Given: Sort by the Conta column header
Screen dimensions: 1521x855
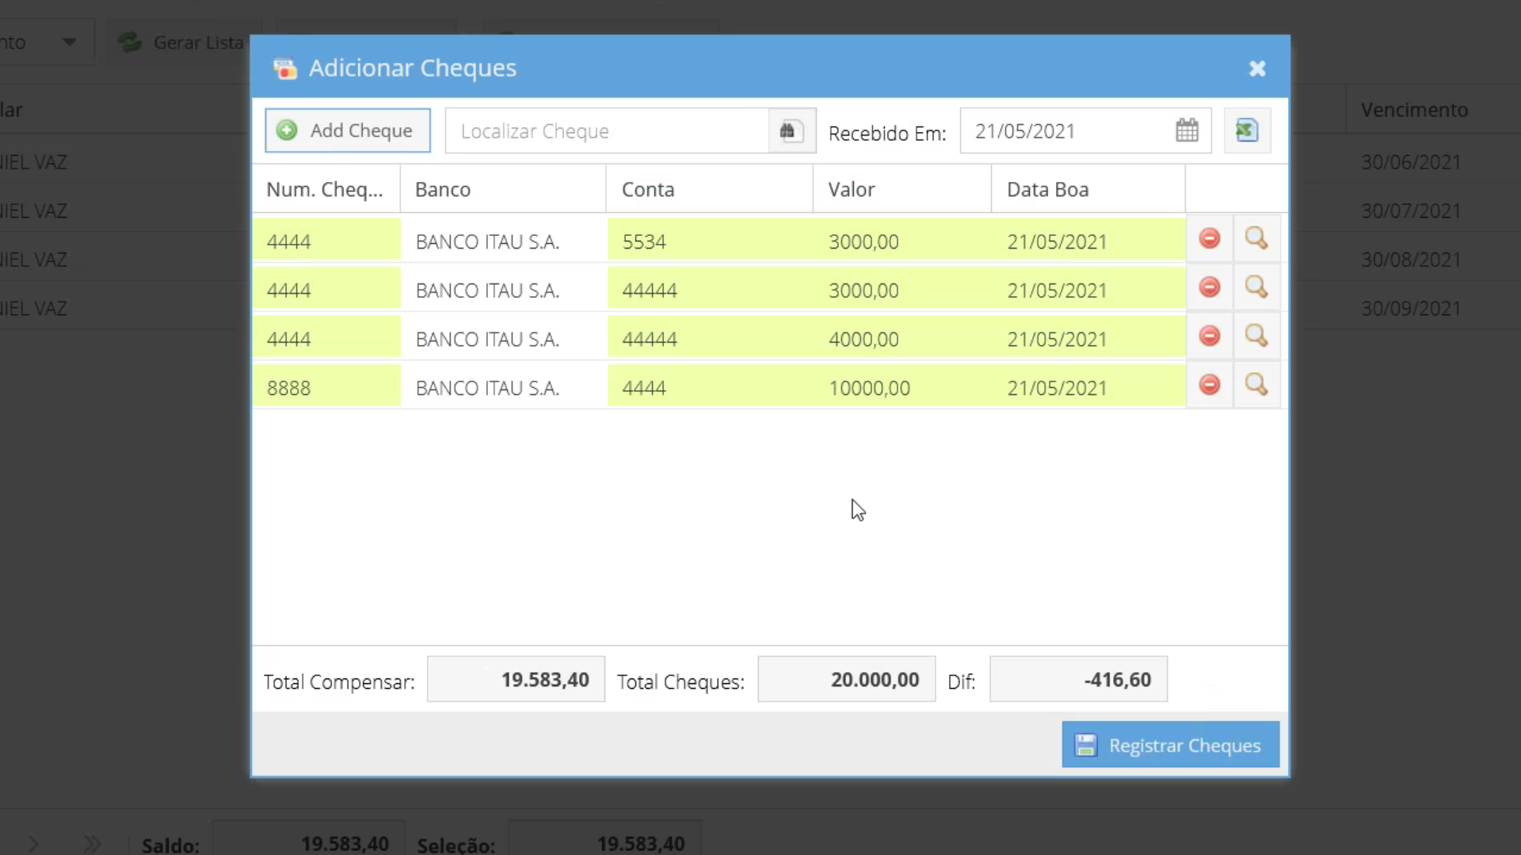Looking at the screenshot, I should pyautogui.click(x=710, y=189).
